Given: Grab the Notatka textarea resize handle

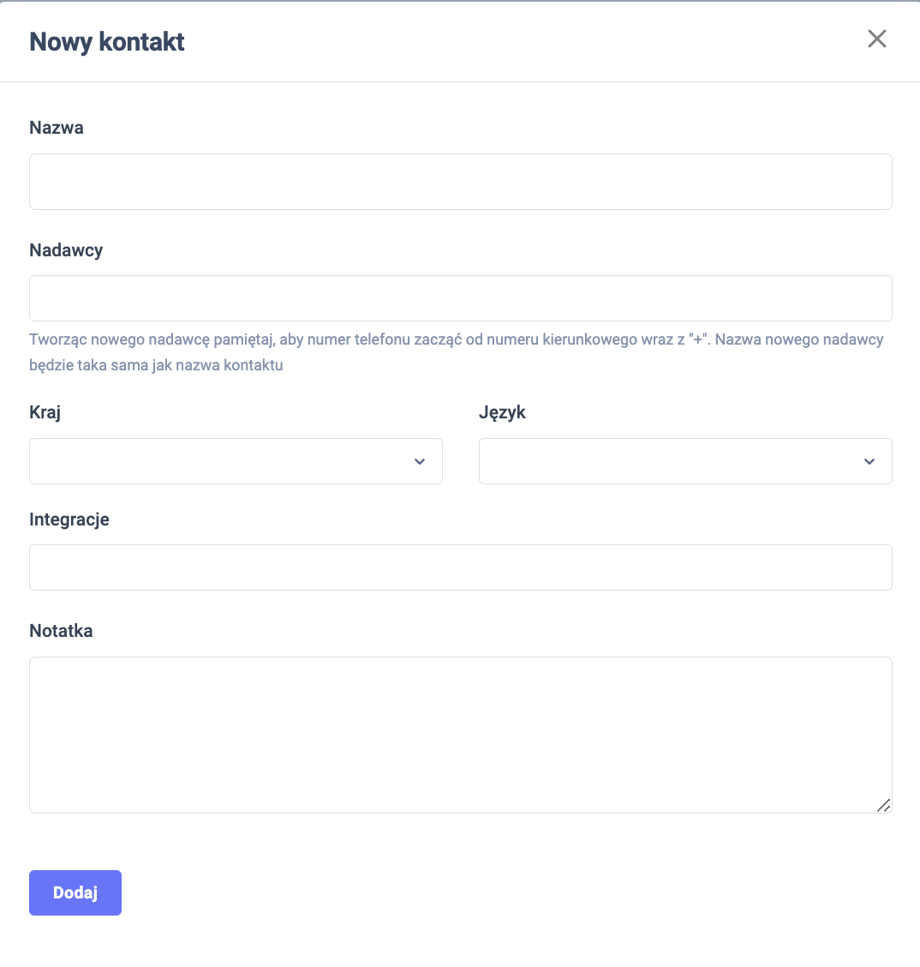Looking at the screenshot, I should pyautogui.click(x=883, y=805).
